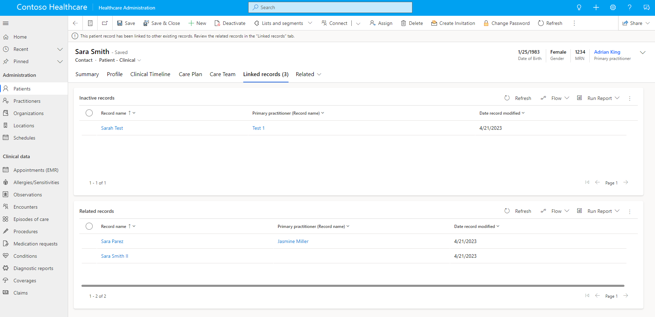Viewport: 655px width, 317px height.
Task: Open the Sara Parez record
Action: (112, 241)
